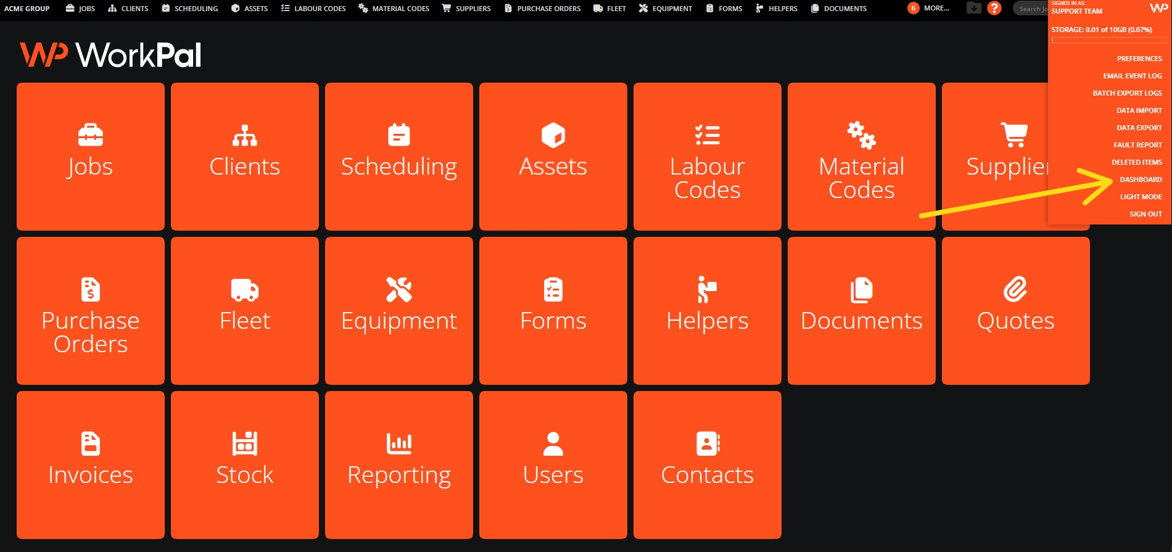The width and height of the screenshot is (1172, 552).
Task: Open the Forms tile
Action: [553, 311]
